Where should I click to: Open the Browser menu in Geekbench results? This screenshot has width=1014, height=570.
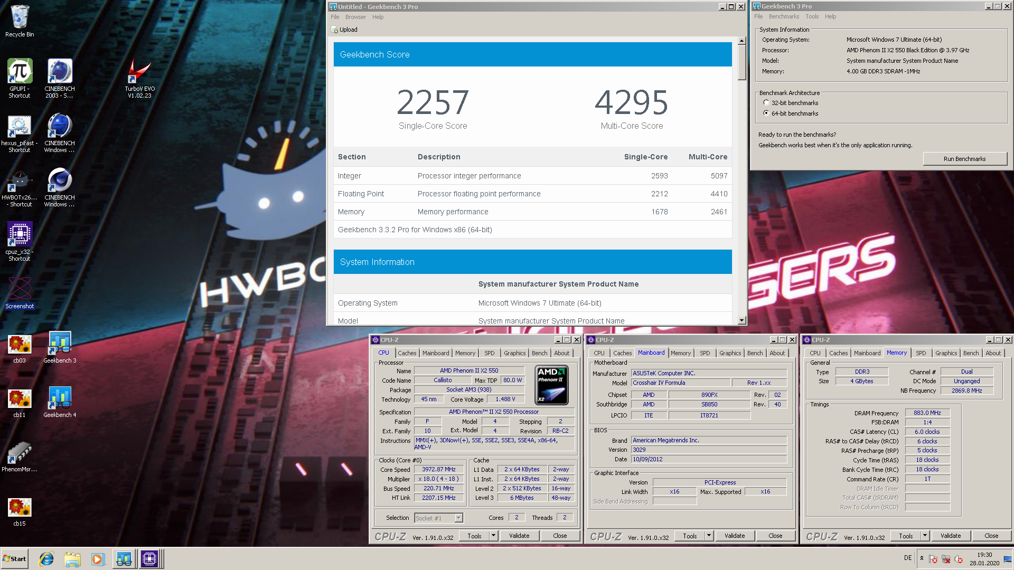click(x=355, y=17)
